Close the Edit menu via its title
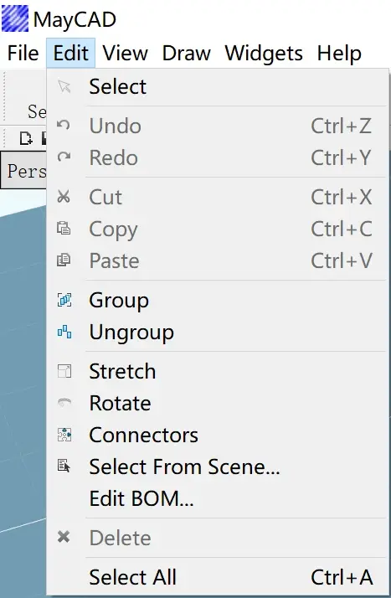 point(71,53)
